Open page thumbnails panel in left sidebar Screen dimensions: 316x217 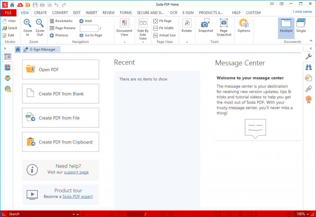point(7,57)
